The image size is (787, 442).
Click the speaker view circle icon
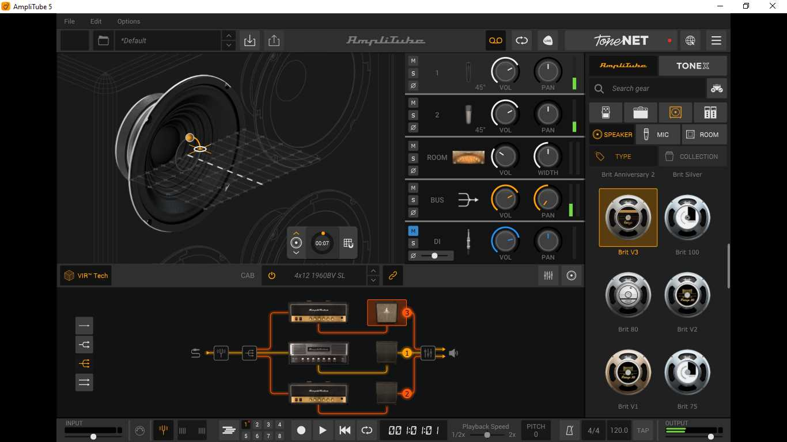pyautogui.click(x=572, y=276)
